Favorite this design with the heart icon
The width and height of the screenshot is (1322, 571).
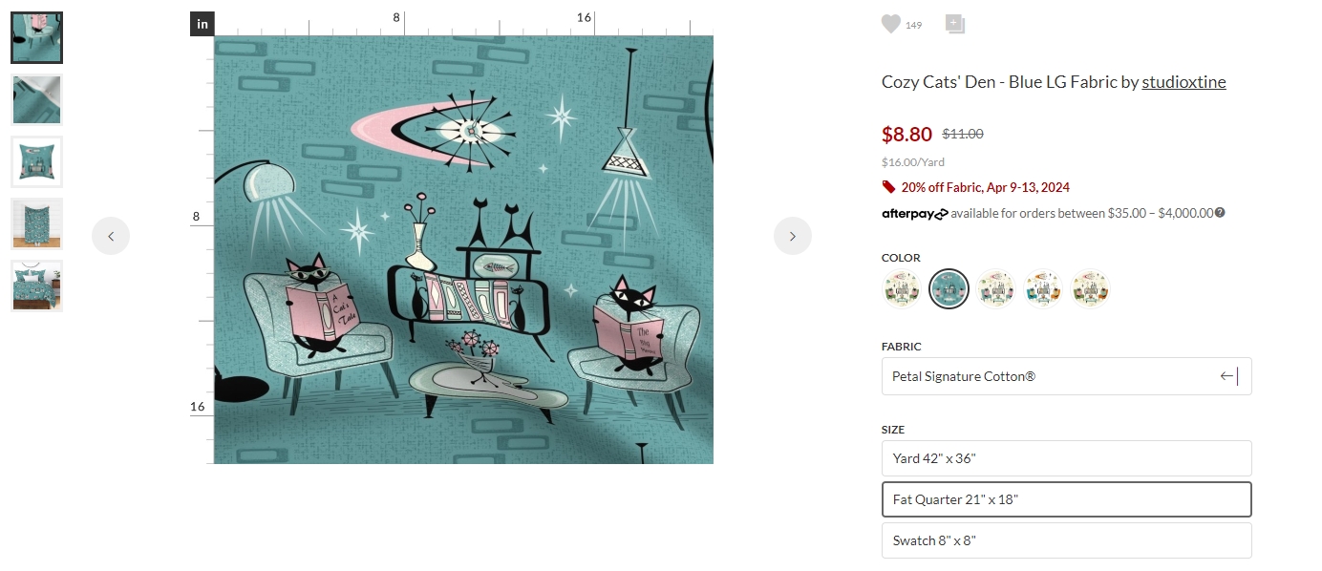(890, 24)
